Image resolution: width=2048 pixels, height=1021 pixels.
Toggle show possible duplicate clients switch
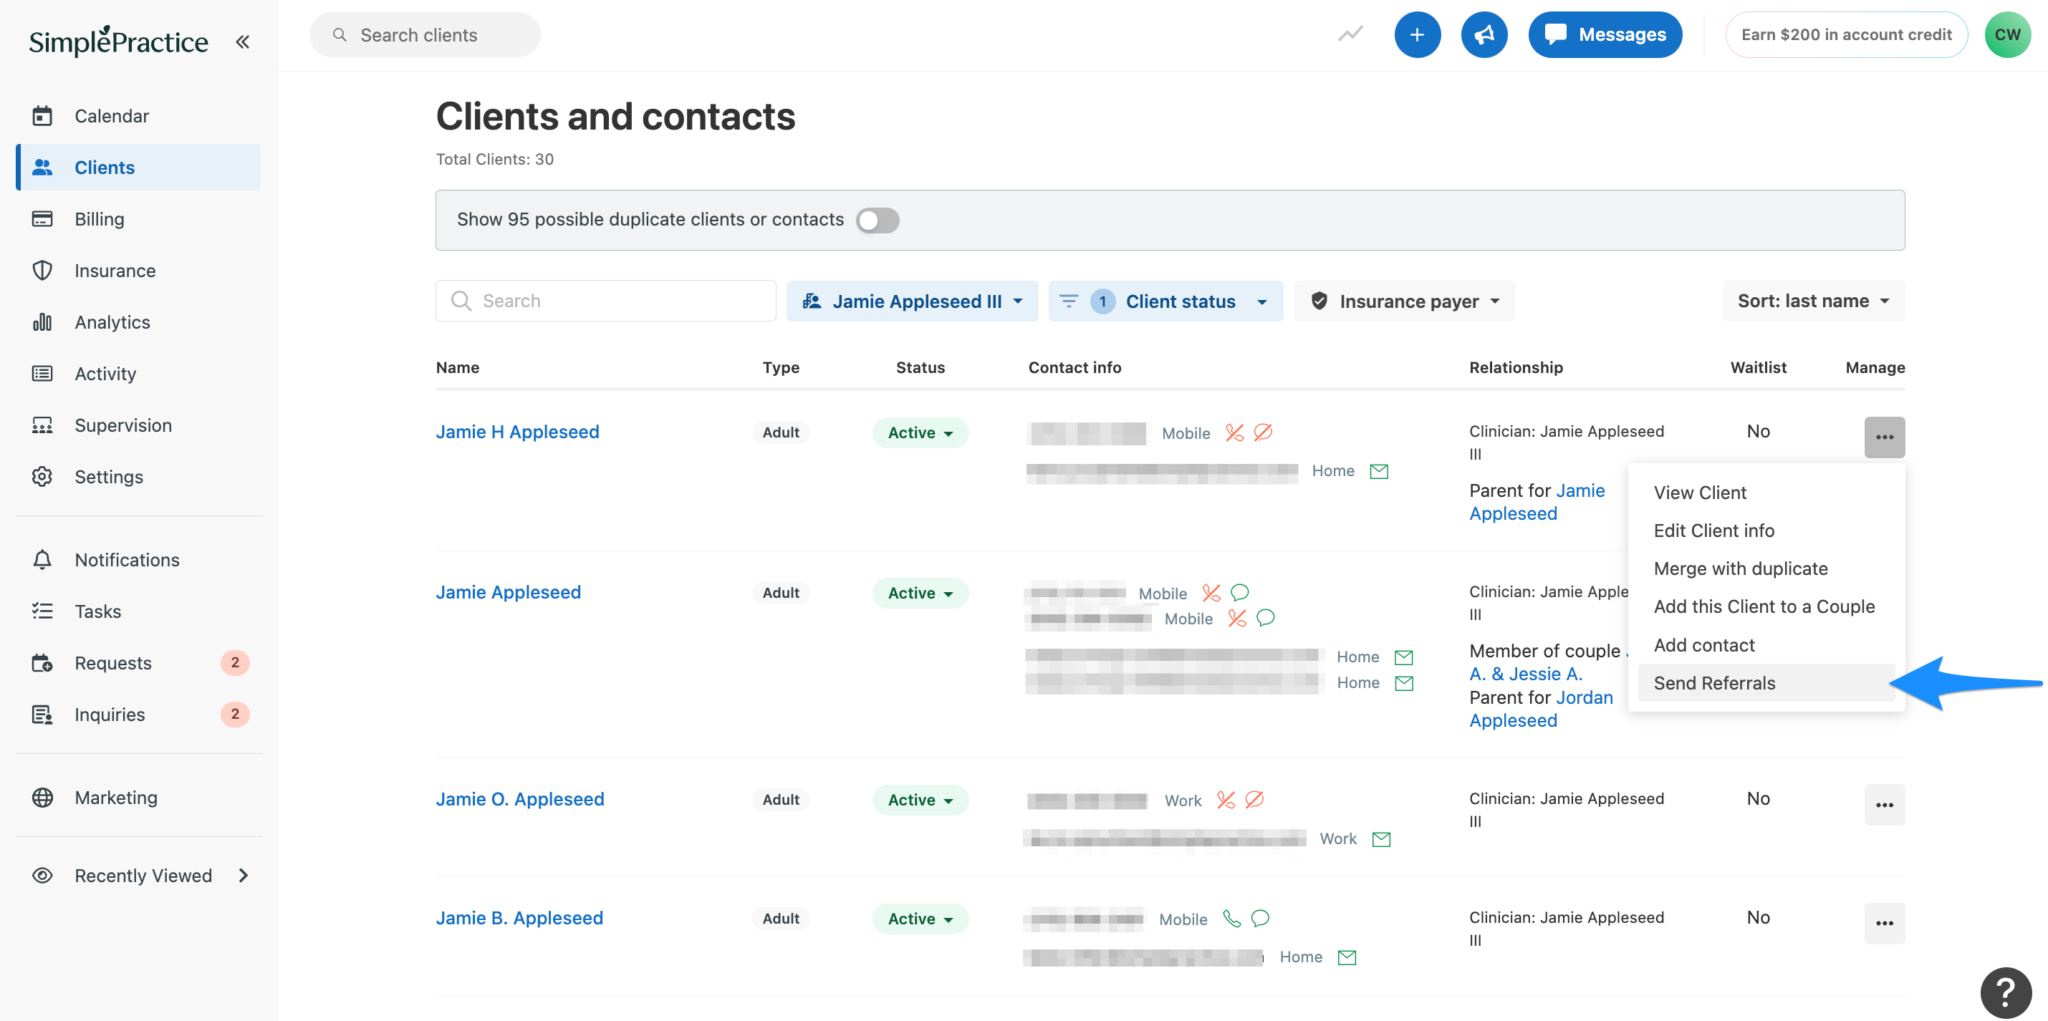coord(877,220)
